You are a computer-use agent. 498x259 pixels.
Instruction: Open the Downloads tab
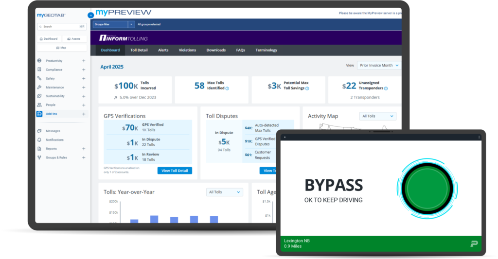216,50
